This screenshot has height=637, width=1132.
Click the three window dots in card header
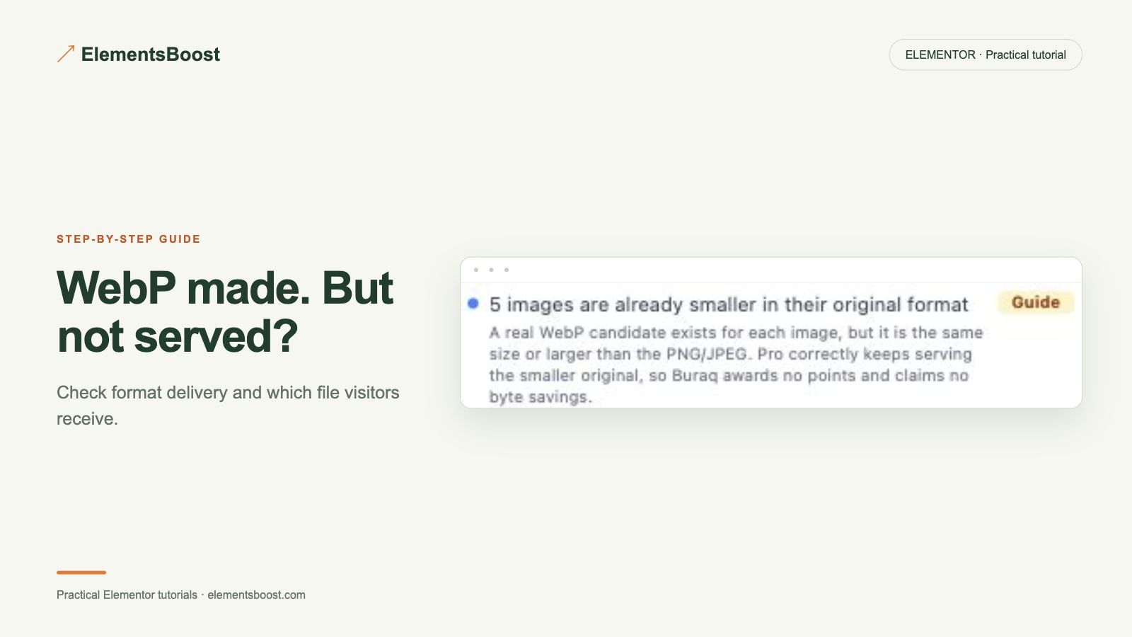[491, 270]
